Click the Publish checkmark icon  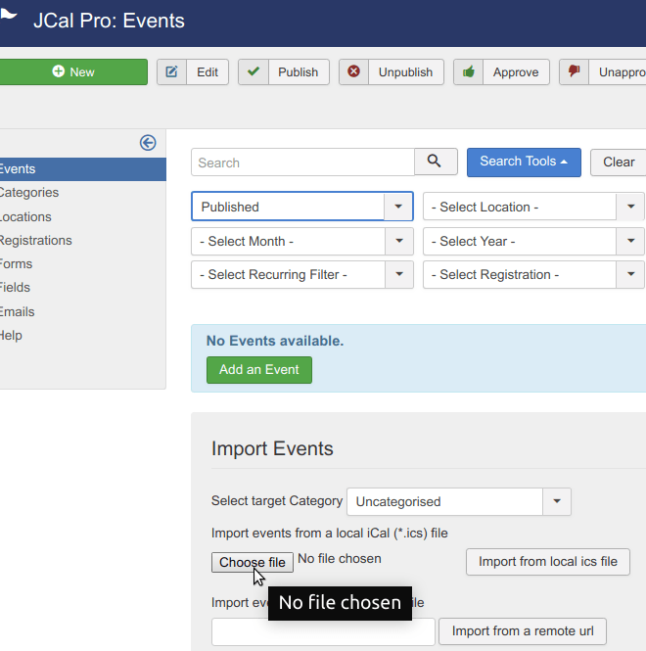click(x=254, y=71)
